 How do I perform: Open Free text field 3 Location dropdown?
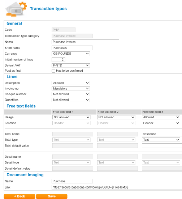pyautogui.click(x=161, y=123)
